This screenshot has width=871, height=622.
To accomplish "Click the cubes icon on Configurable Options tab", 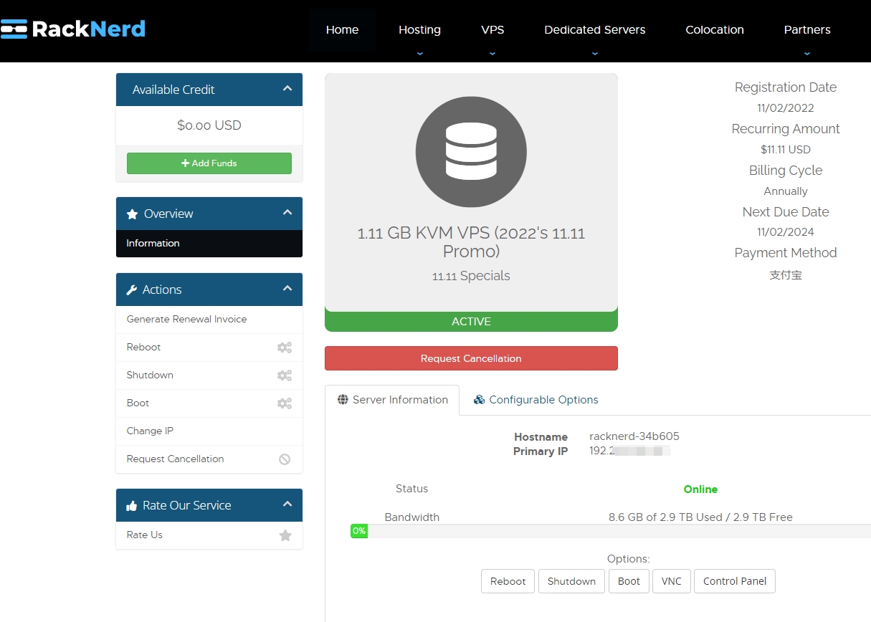I will pos(480,400).
